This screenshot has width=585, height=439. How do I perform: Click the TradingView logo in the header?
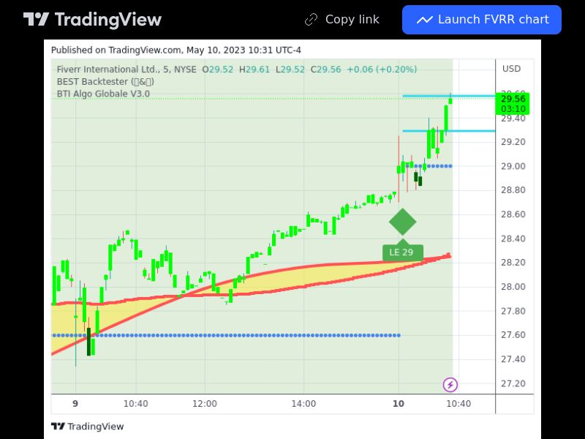tap(92, 20)
